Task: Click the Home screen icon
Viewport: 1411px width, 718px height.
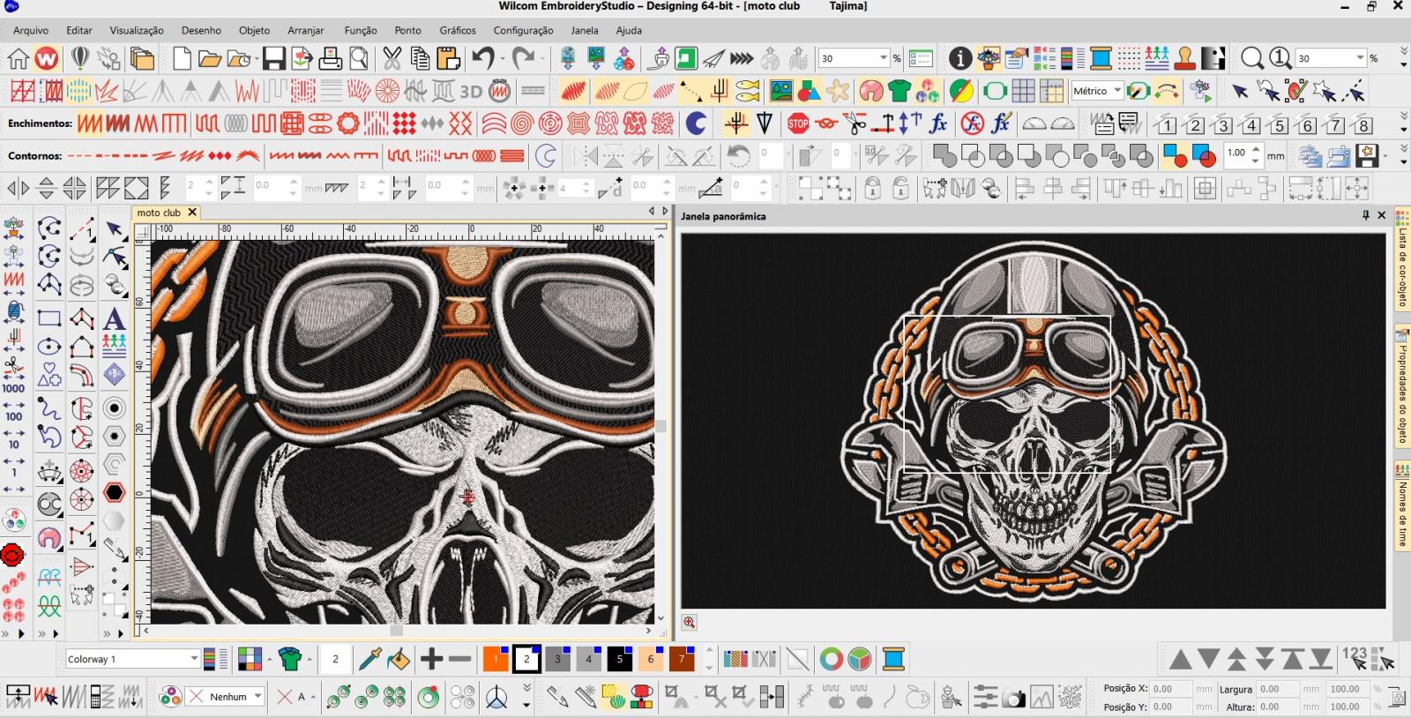Action: [18, 59]
